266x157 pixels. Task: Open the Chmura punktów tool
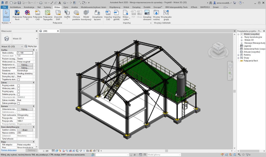click(x=76, y=13)
